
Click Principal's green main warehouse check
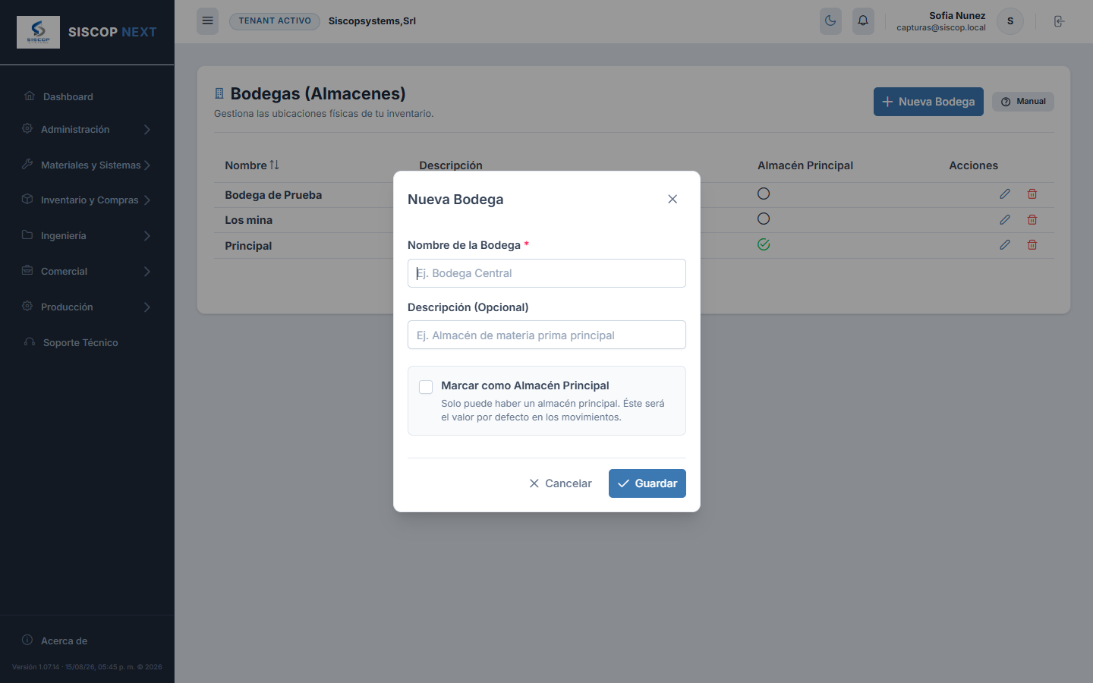(x=764, y=244)
